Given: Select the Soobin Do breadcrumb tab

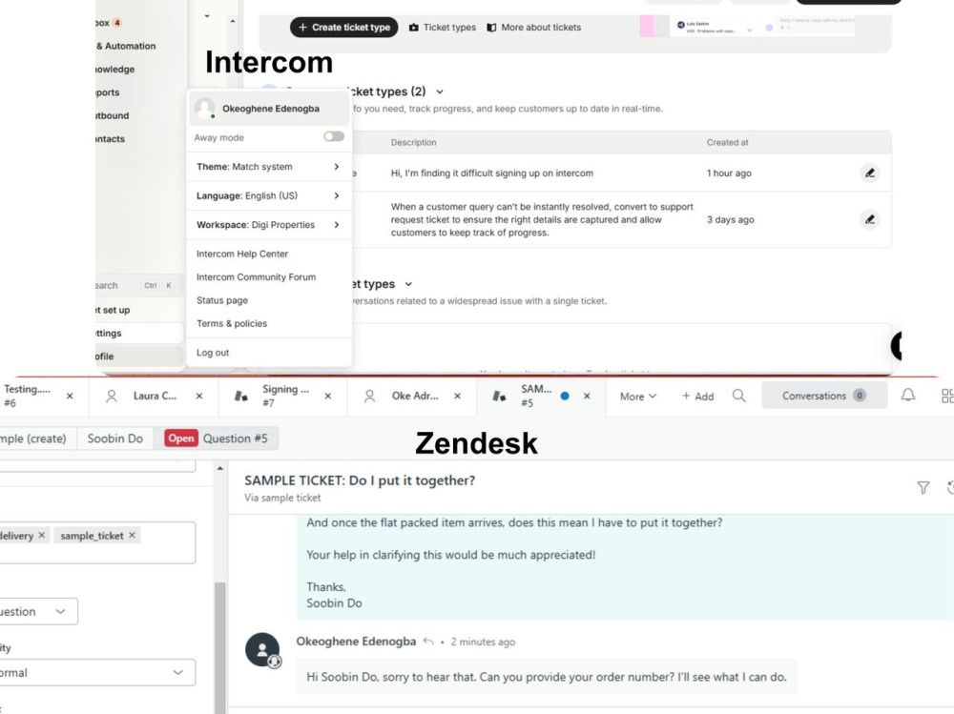Looking at the screenshot, I should [x=115, y=439].
